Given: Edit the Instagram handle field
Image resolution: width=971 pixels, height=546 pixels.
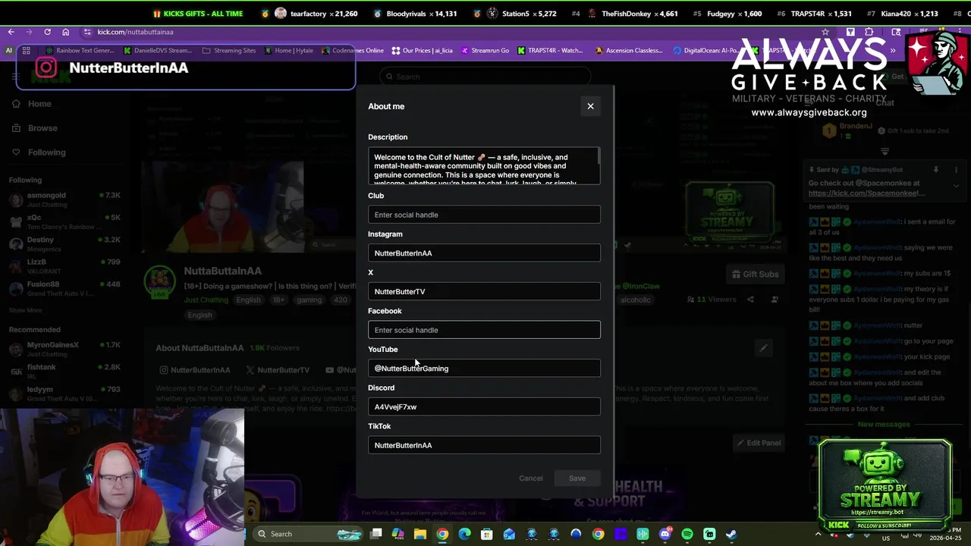Looking at the screenshot, I should coord(484,253).
